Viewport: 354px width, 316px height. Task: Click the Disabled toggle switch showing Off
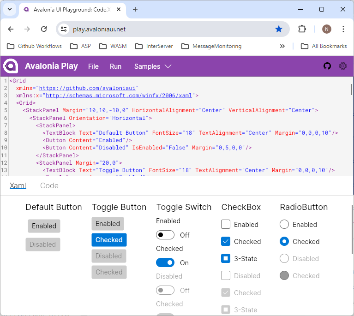165,290
